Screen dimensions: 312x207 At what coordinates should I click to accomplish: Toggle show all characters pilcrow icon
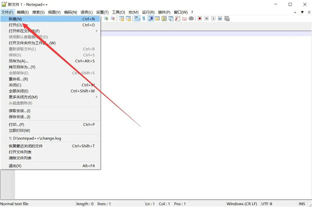coord(144,19)
